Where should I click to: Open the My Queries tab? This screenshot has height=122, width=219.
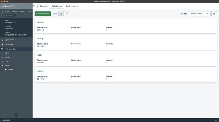tap(42, 6)
